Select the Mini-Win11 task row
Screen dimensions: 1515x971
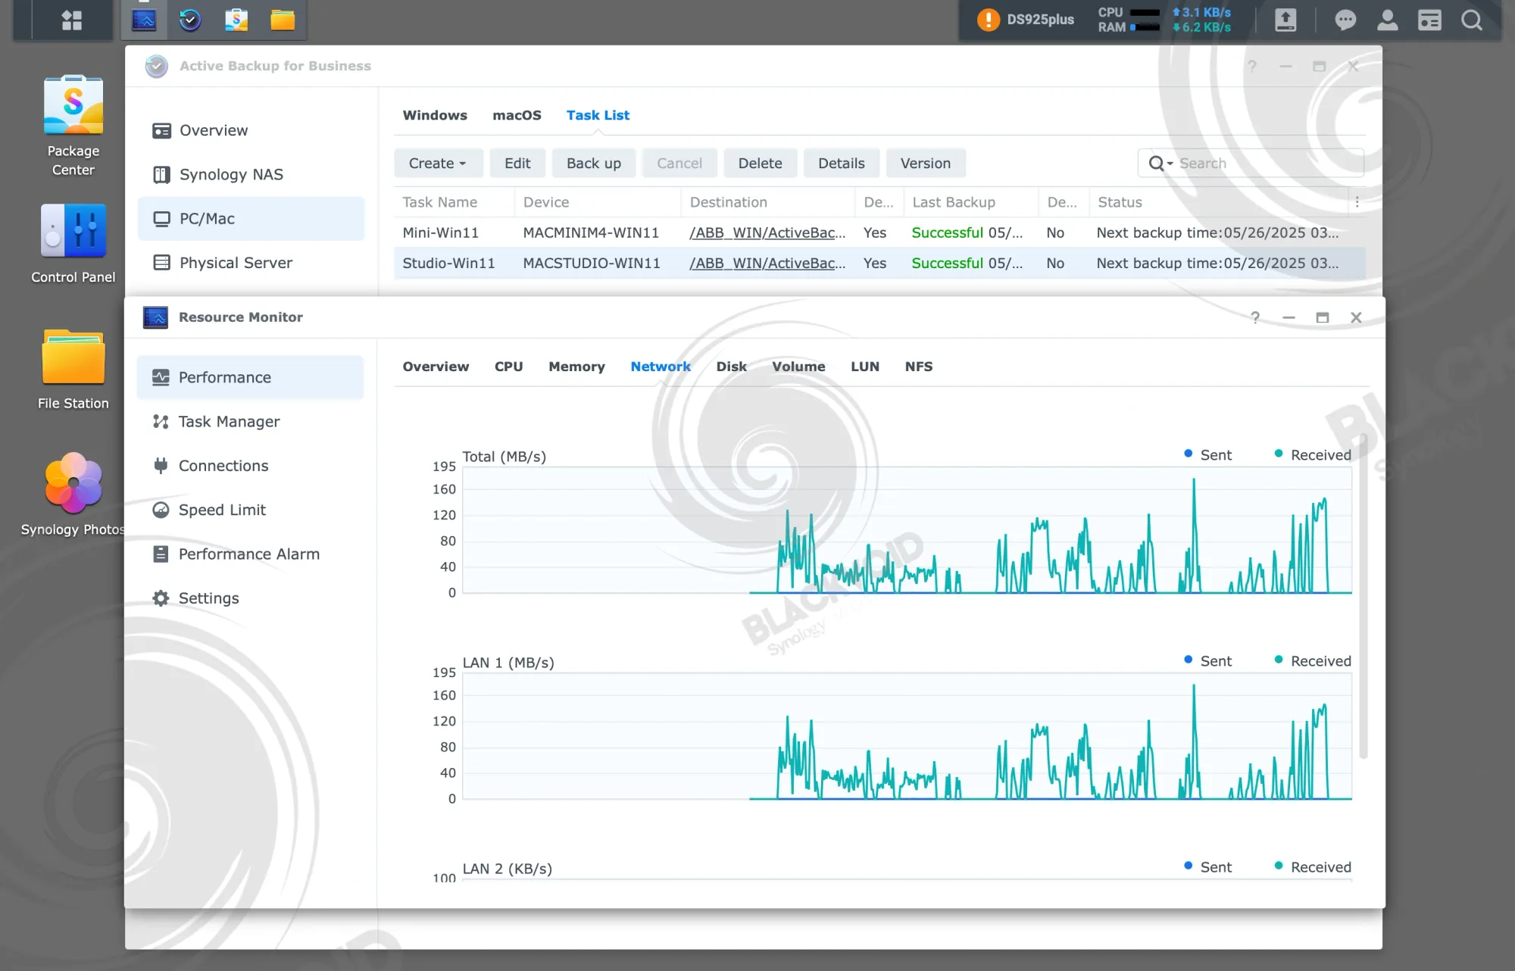pyautogui.click(x=879, y=233)
